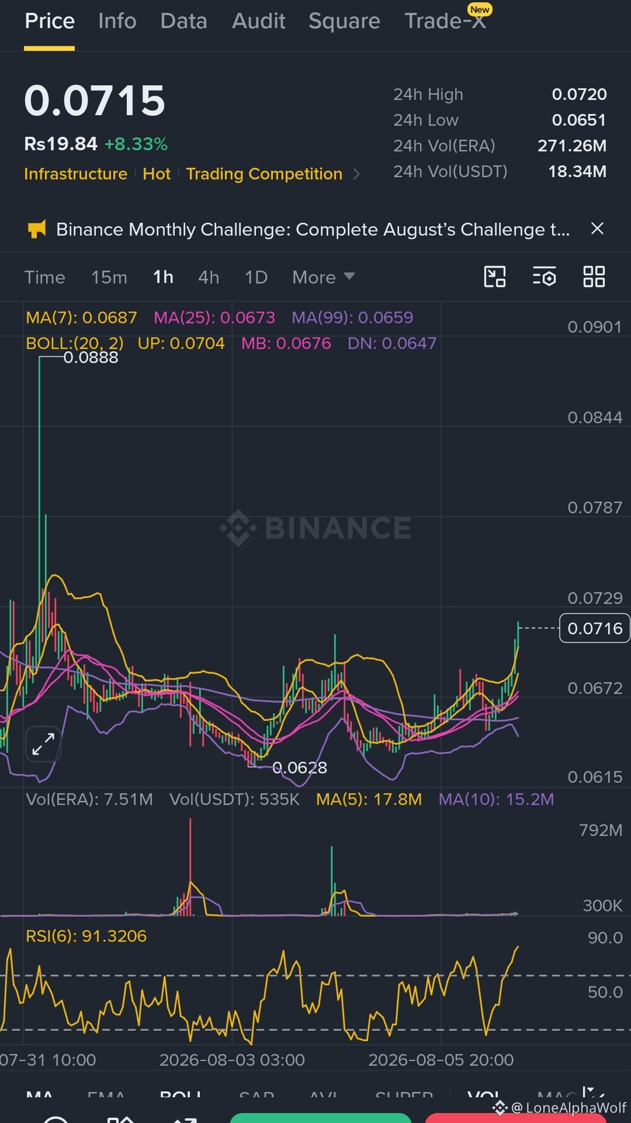631x1123 pixels.
Task: Tap the 0.0628 chart low marker
Action: [300, 768]
